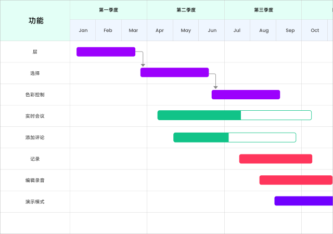Click the 功能 column header
This screenshot has height=234, width=333.
point(35,21)
